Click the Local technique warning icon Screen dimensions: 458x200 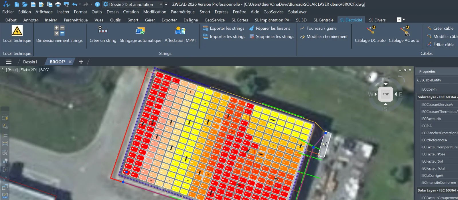17,31
